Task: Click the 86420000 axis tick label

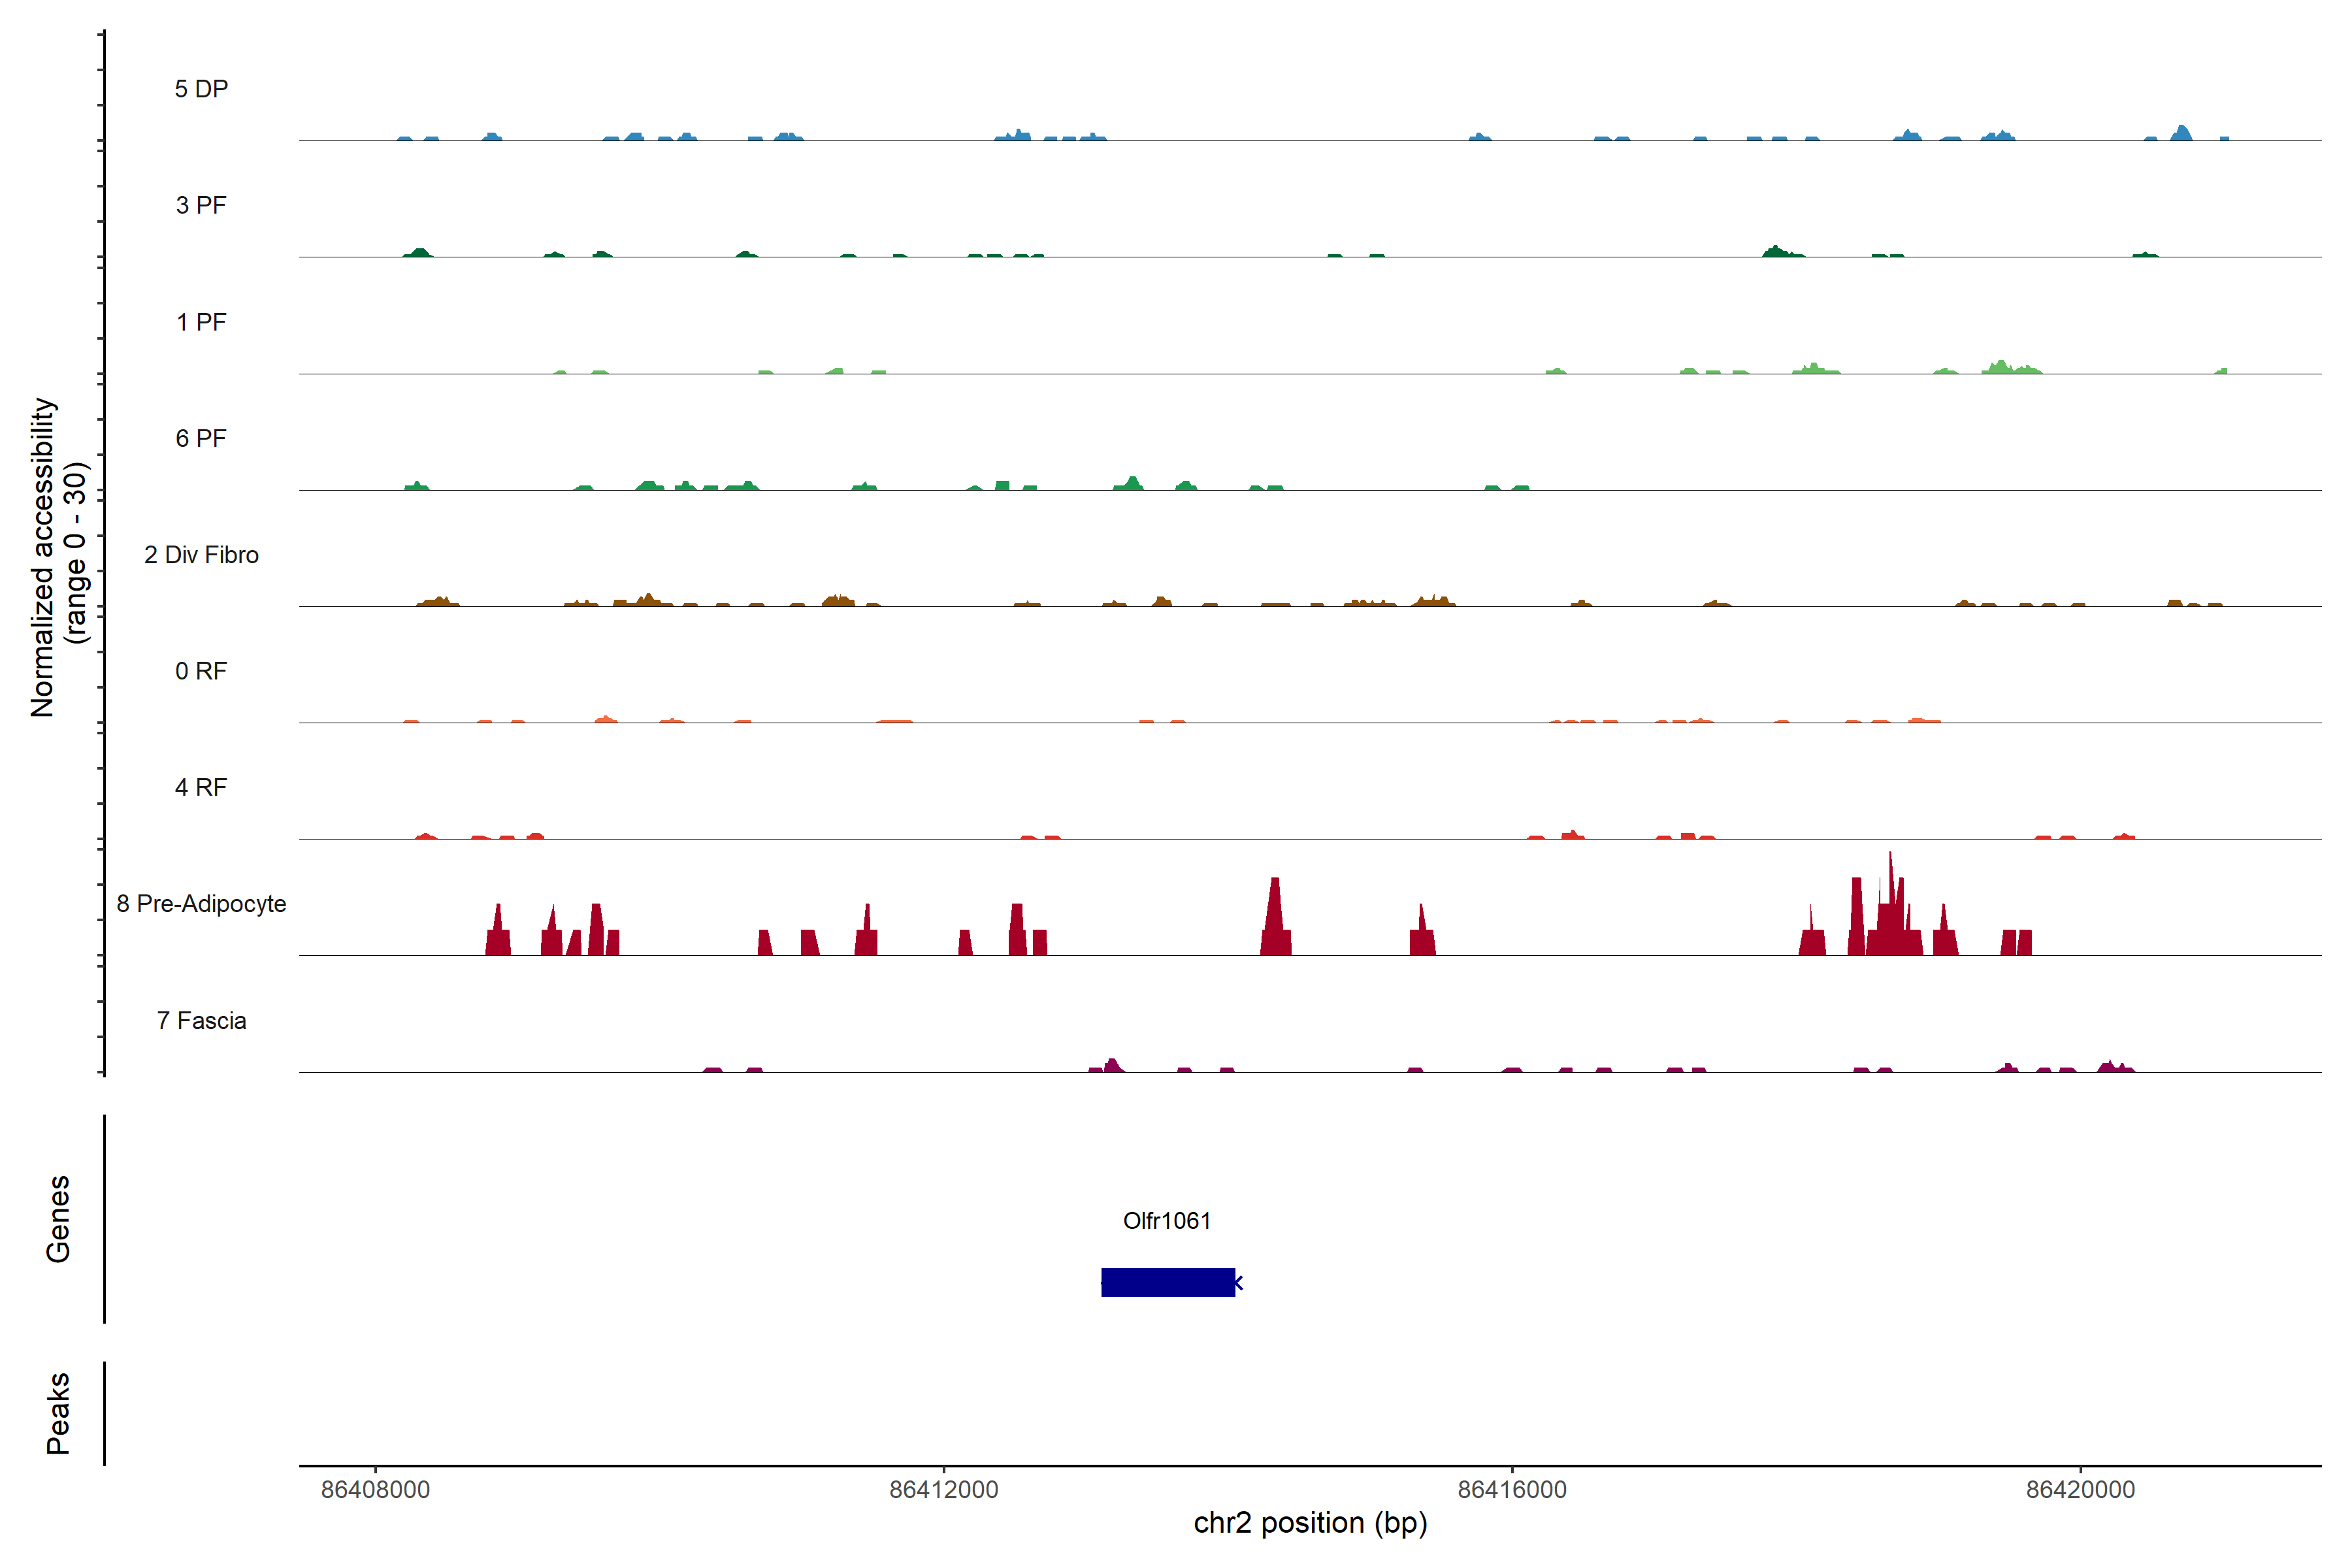Action: pyautogui.click(x=2080, y=1489)
